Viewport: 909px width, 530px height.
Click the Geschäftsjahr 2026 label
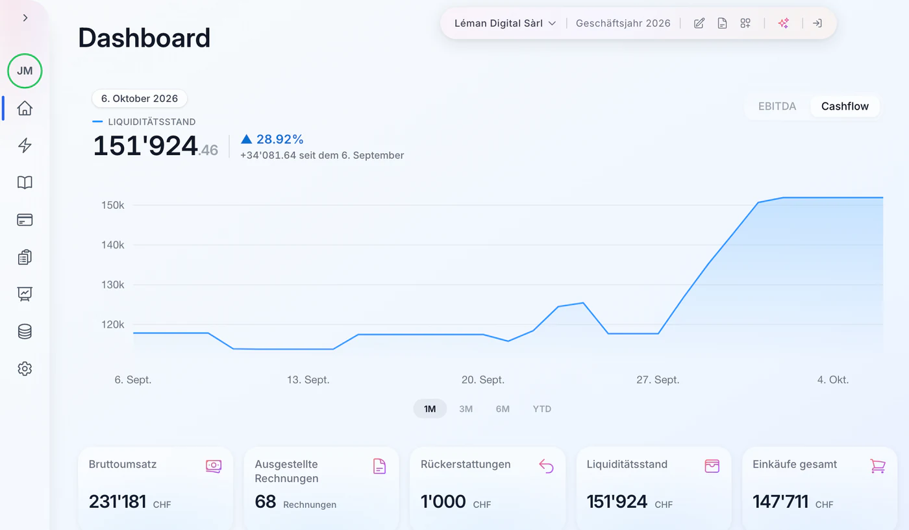[623, 23]
